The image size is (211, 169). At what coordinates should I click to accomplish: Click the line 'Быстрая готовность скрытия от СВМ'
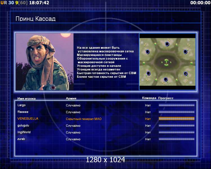coord(107,73)
